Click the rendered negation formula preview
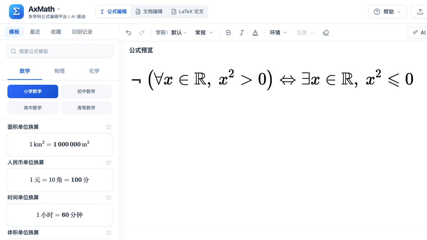Image resolution: width=427 pixels, height=240 pixels. pos(272,79)
